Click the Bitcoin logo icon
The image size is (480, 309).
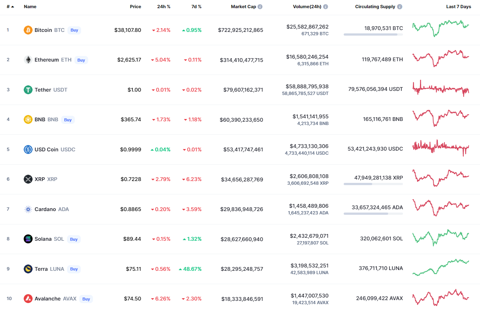28,30
